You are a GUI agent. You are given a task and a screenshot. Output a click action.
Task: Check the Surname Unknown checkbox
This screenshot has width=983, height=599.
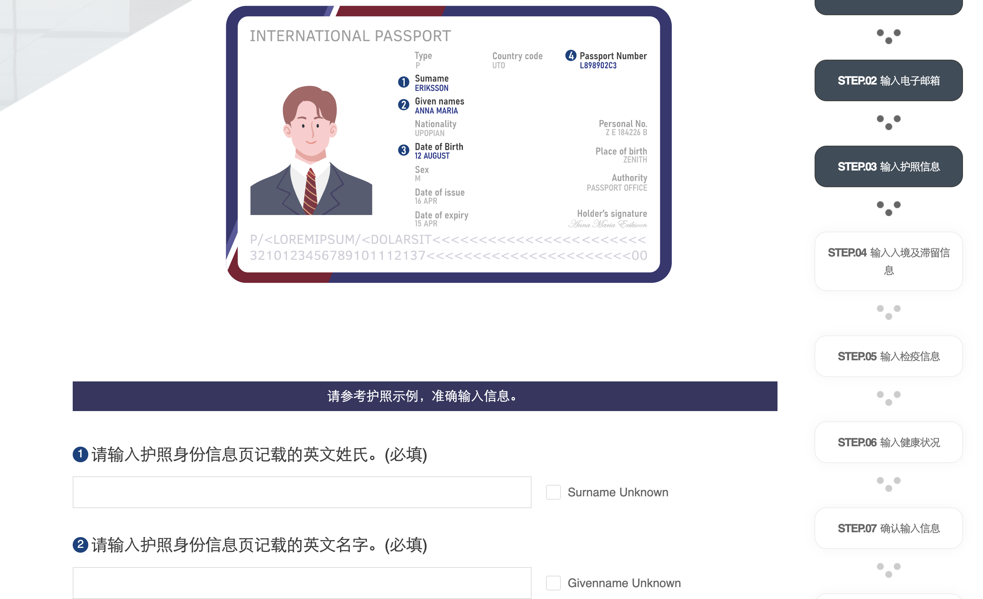click(553, 492)
